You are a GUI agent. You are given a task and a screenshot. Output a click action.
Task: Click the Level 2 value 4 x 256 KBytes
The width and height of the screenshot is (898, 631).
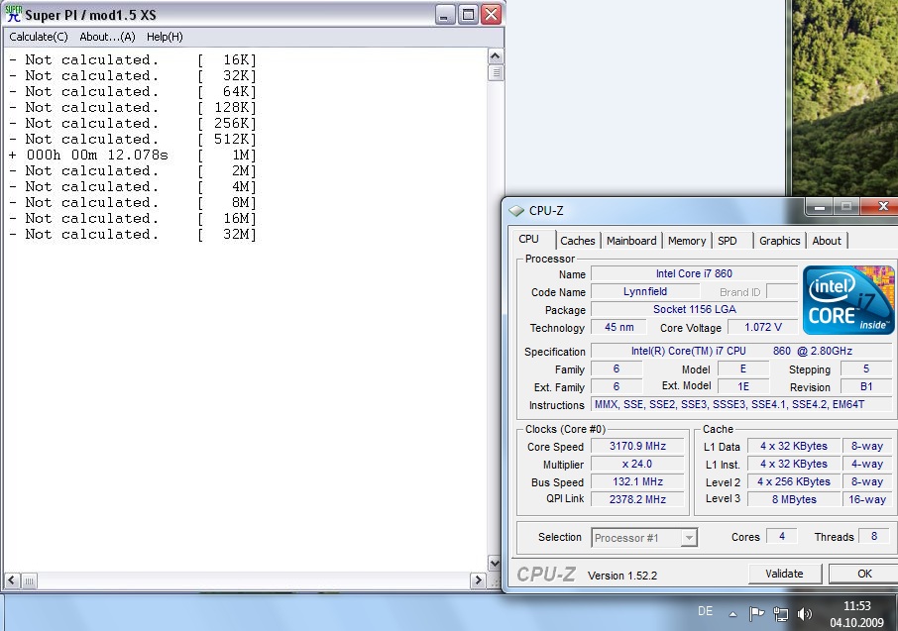794,481
